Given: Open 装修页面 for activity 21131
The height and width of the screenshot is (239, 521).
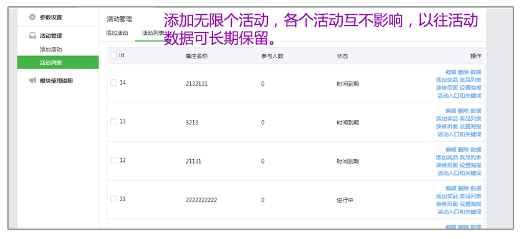Looking at the screenshot, I should point(447,166).
